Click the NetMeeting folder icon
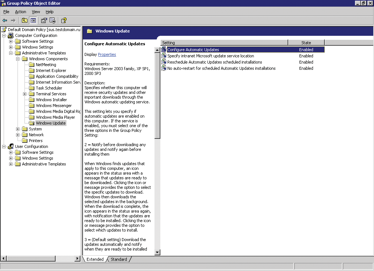Screen dimensions: 374x271 (31, 65)
